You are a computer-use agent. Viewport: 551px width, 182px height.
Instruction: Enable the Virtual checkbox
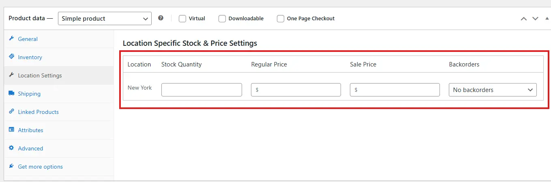(182, 19)
